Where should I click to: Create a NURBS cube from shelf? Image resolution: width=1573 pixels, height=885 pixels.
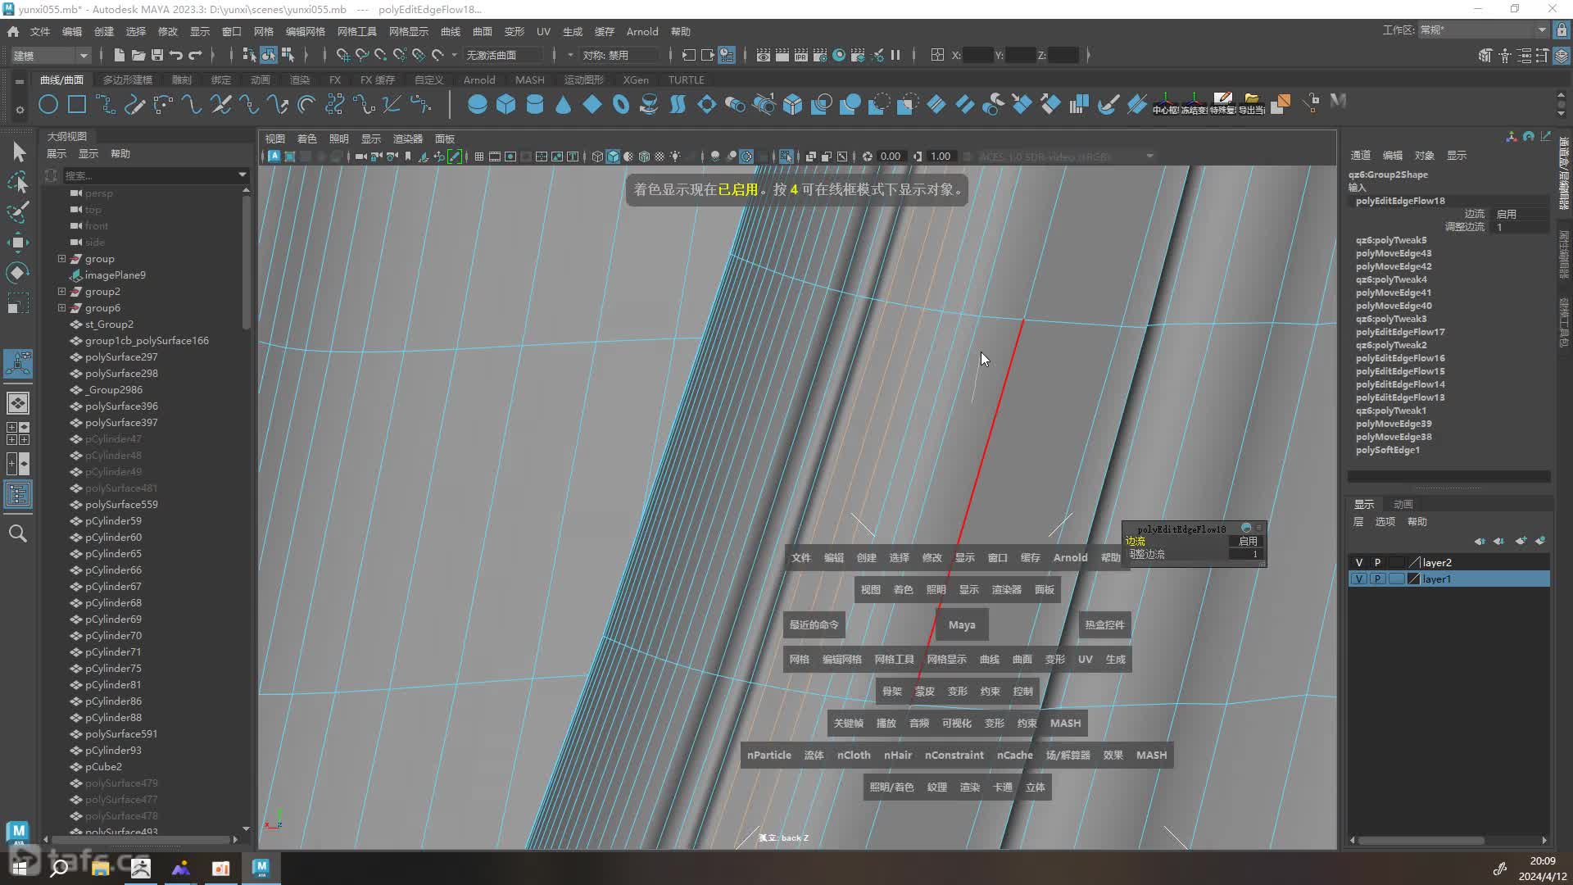pyautogui.click(x=506, y=104)
